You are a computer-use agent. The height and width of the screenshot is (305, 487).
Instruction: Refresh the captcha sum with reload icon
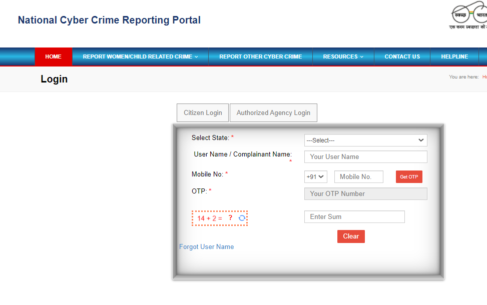[x=242, y=218]
